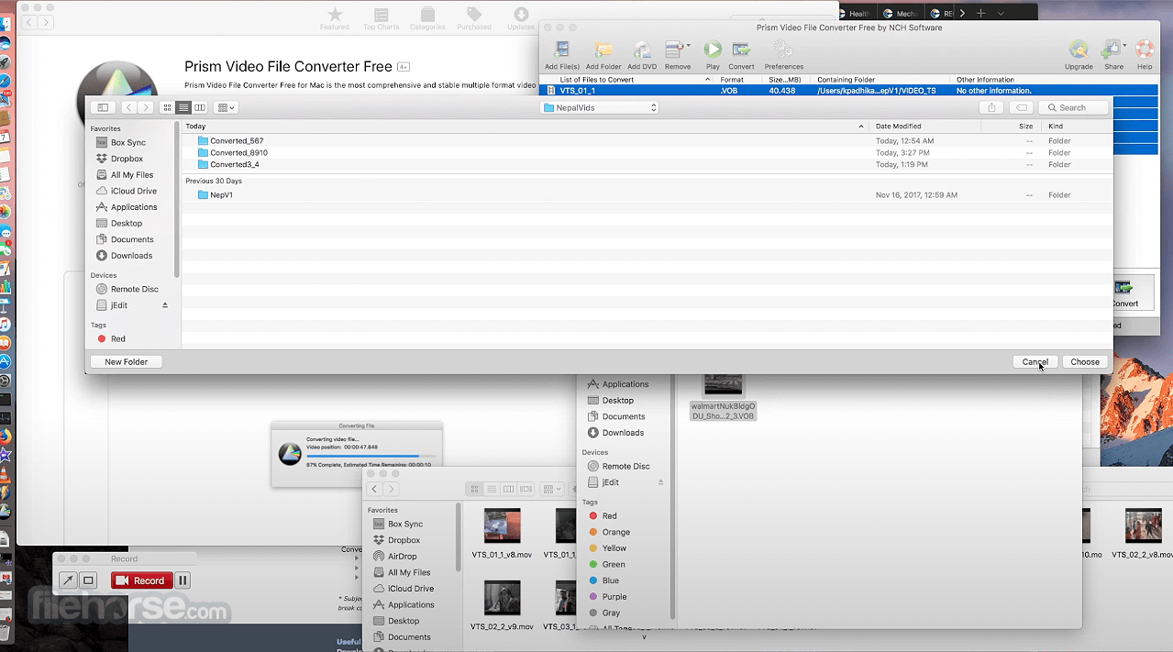Select All My Files in dialog sidebar
The width and height of the screenshot is (1173, 652).
tap(132, 174)
